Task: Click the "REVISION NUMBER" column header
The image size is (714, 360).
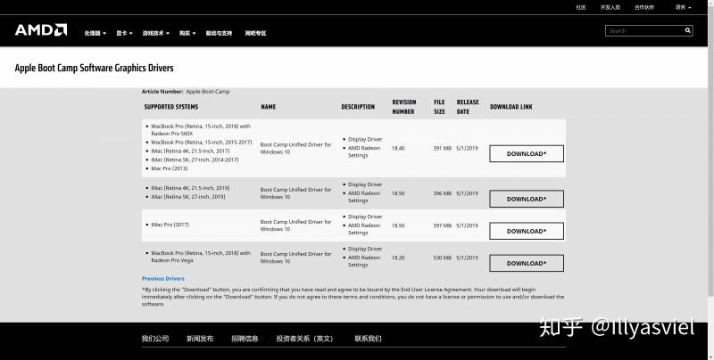Action: 404,107
